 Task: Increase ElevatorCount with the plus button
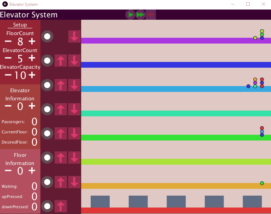coord(32,58)
